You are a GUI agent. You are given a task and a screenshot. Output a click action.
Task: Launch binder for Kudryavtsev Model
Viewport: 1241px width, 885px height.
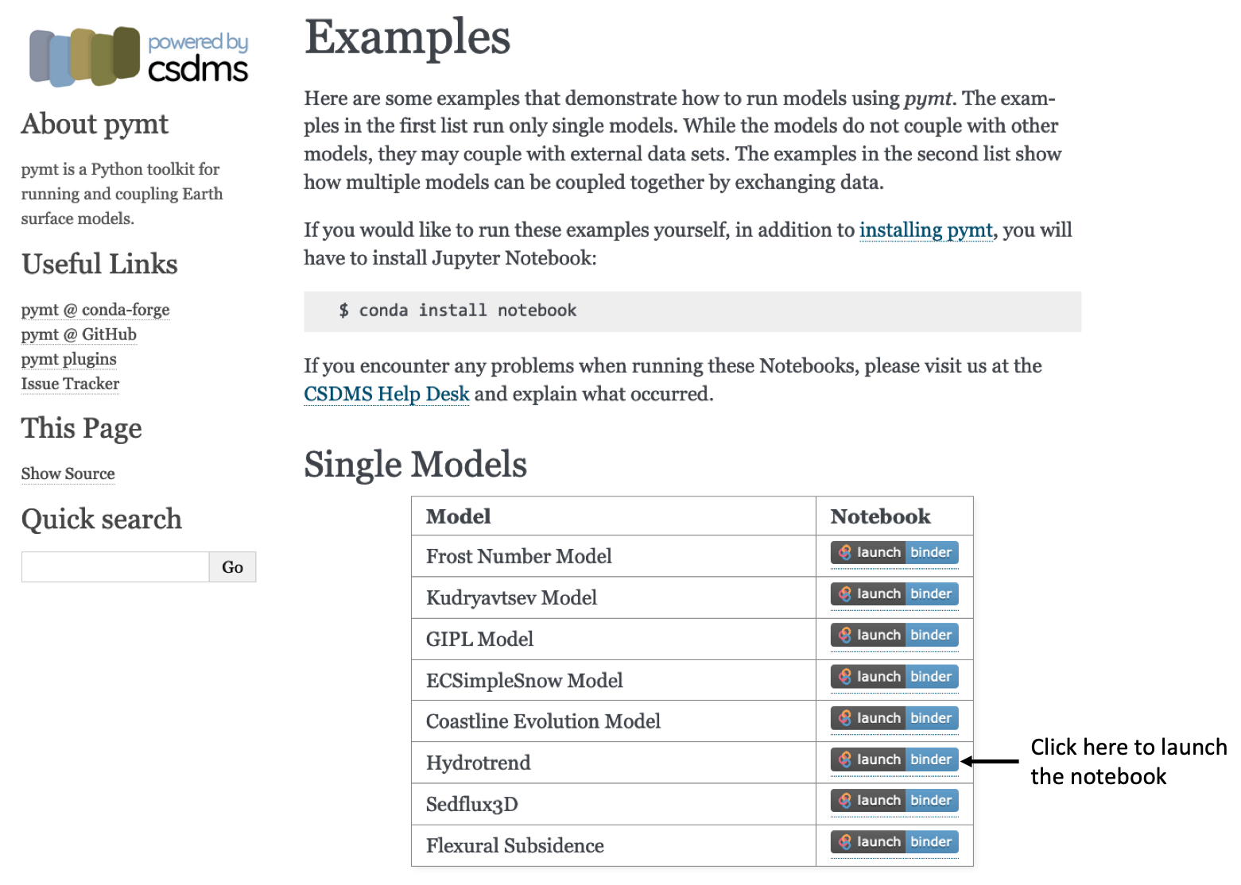click(894, 593)
